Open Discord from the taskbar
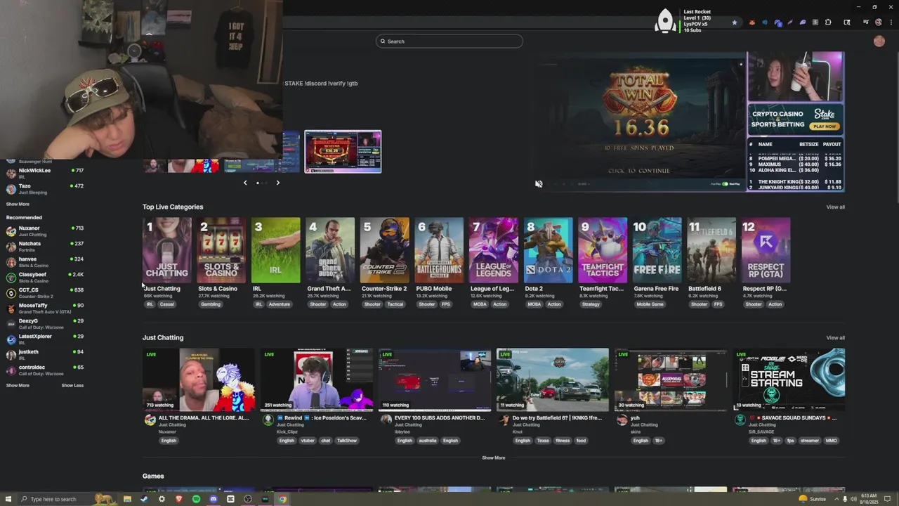This screenshot has width=899, height=506. [x=214, y=499]
